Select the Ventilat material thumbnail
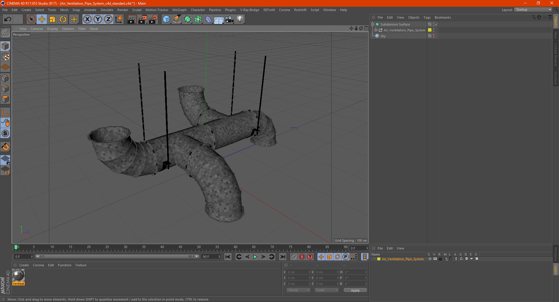Image resolution: width=559 pixels, height=302 pixels. 18,275
